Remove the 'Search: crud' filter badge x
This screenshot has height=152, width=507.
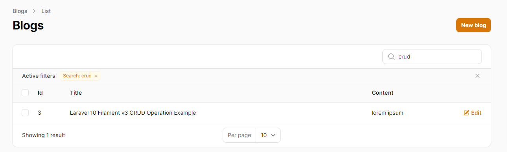[x=96, y=76]
